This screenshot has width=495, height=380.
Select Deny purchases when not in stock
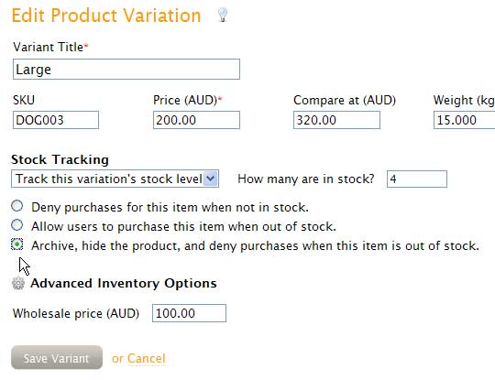point(17,206)
